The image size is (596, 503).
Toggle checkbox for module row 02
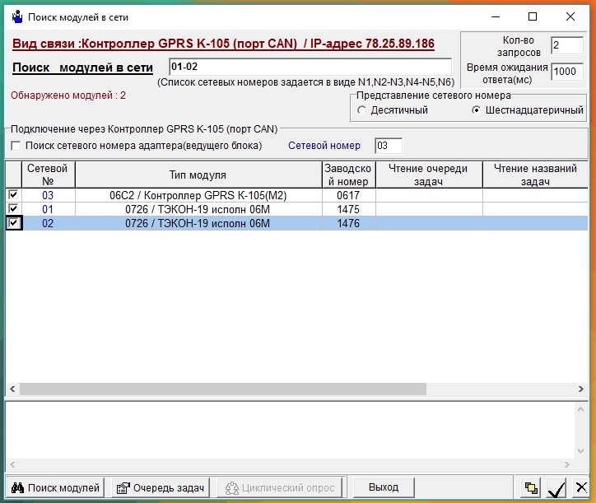click(x=13, y=223)
